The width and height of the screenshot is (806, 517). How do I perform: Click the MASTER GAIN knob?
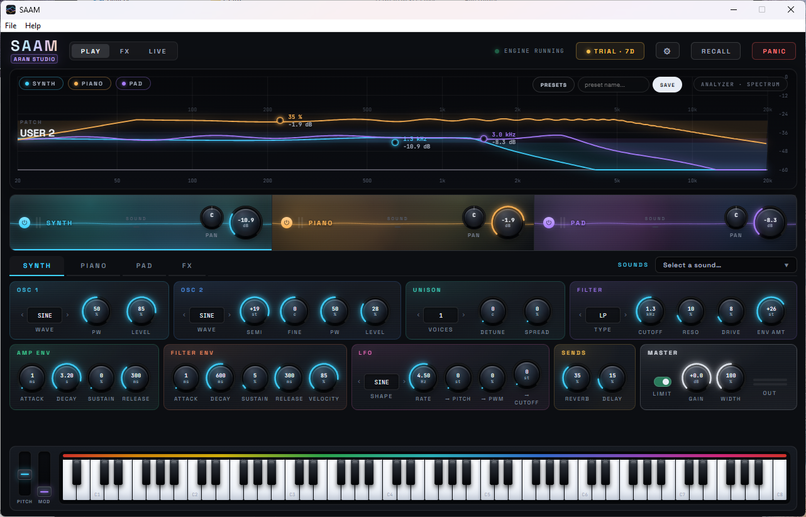tap(697, 377)
